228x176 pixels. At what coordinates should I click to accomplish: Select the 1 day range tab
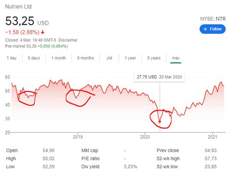(12, 58)
